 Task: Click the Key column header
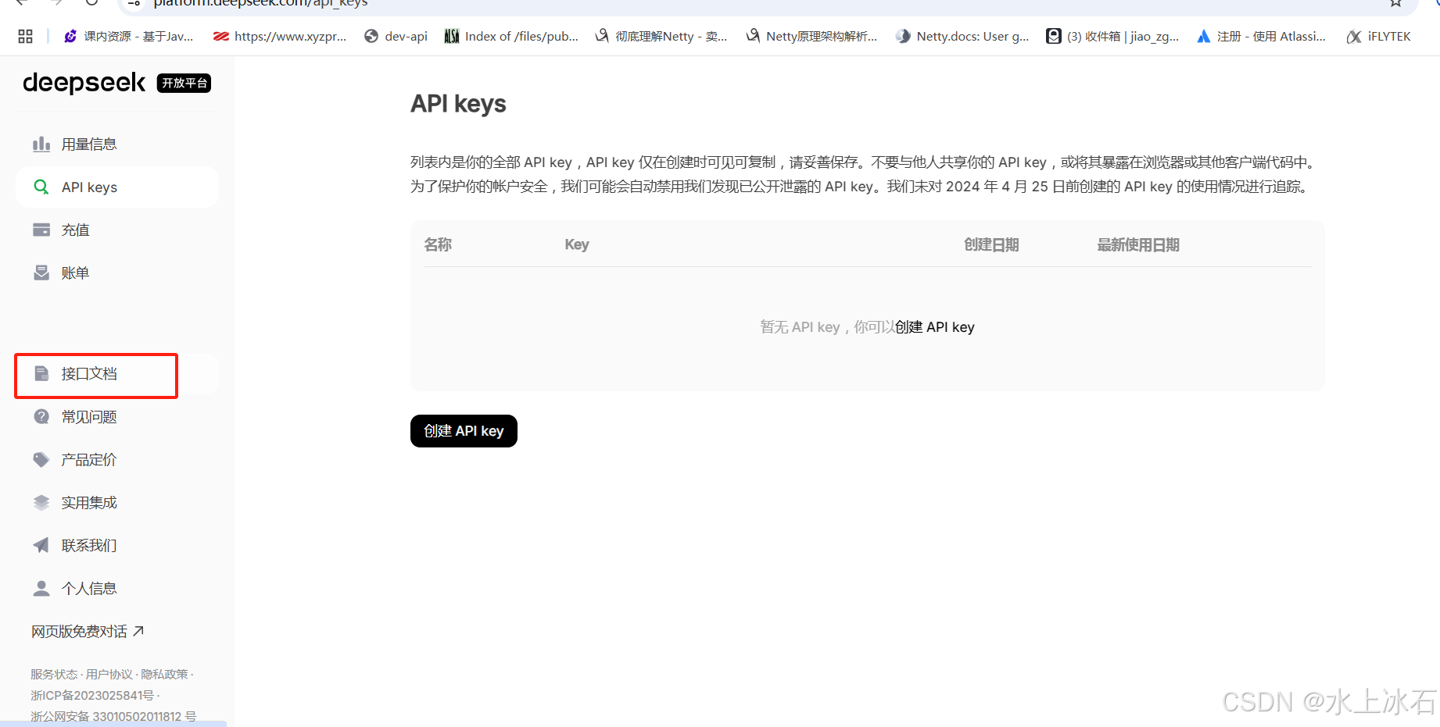pyautogui.click(x=577, y=244)
